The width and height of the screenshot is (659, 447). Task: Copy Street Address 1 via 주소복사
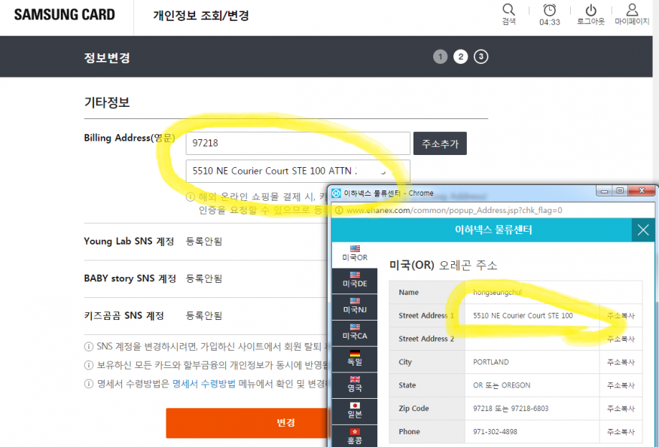pos(621,315)
